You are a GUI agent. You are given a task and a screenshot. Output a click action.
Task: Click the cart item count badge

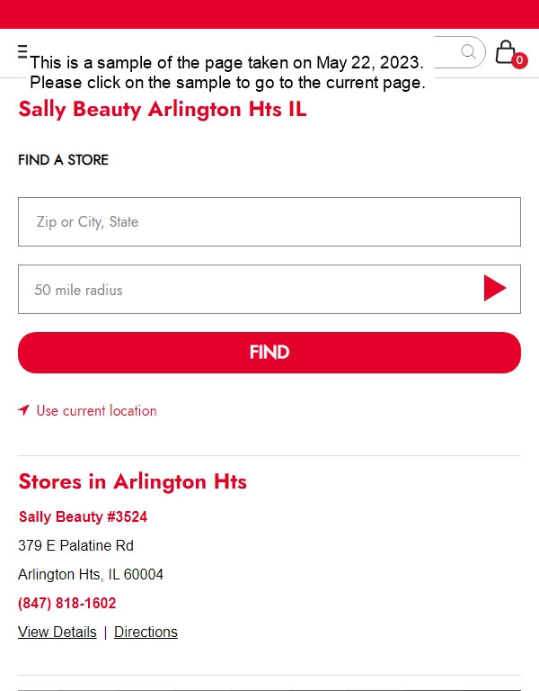(519, 60)
